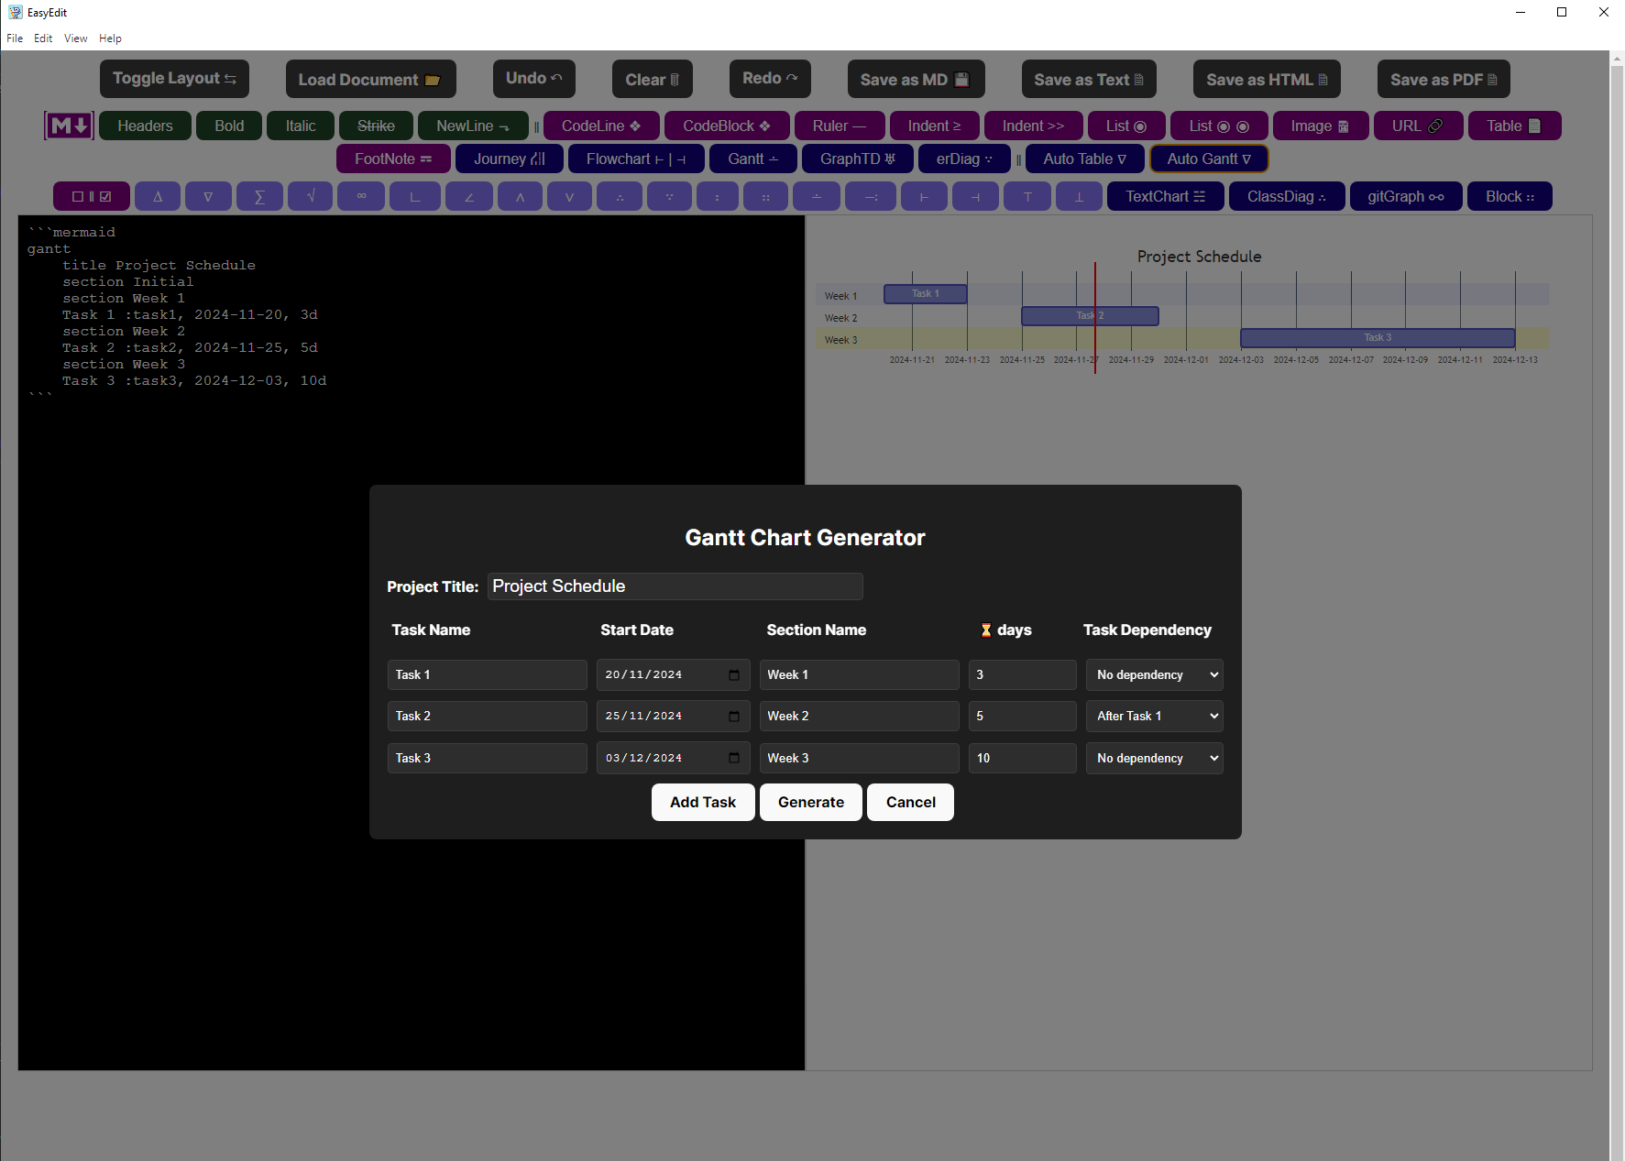Open date picker for Task 1 start date

pyautogui.click(x=734, y=675)
